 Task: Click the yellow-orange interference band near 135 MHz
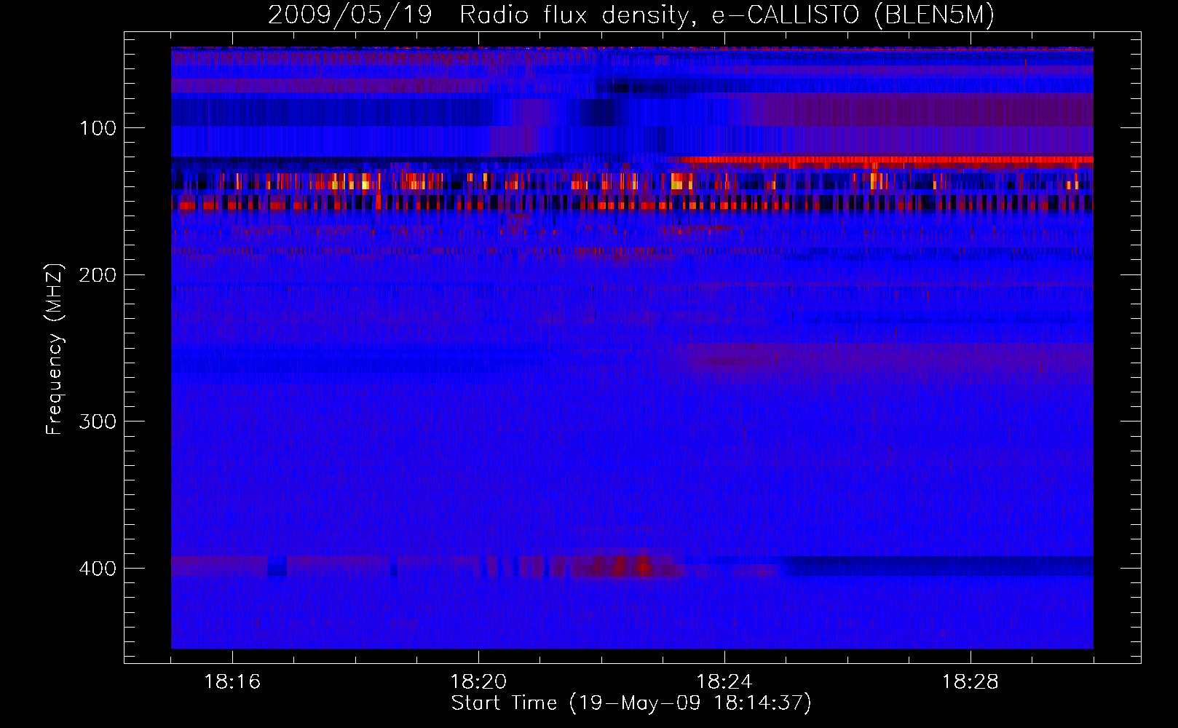pyautogui.click(x=632, y=181)
